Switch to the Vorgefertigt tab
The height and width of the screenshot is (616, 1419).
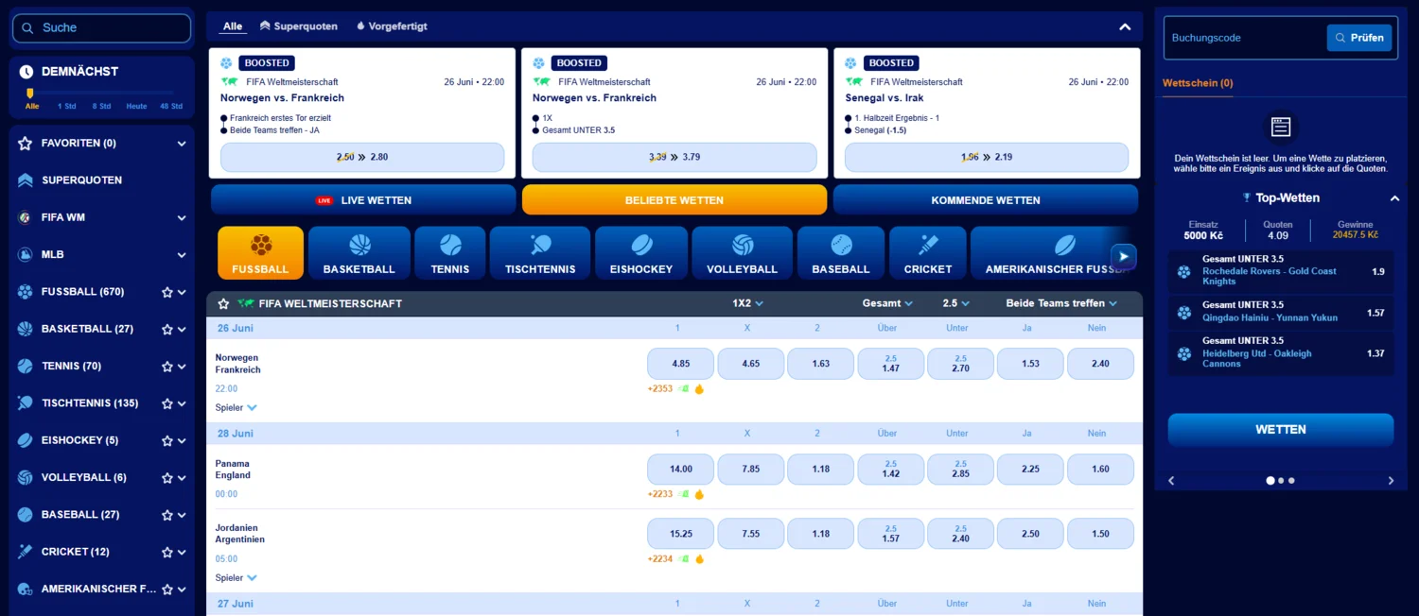coord(392,26)
